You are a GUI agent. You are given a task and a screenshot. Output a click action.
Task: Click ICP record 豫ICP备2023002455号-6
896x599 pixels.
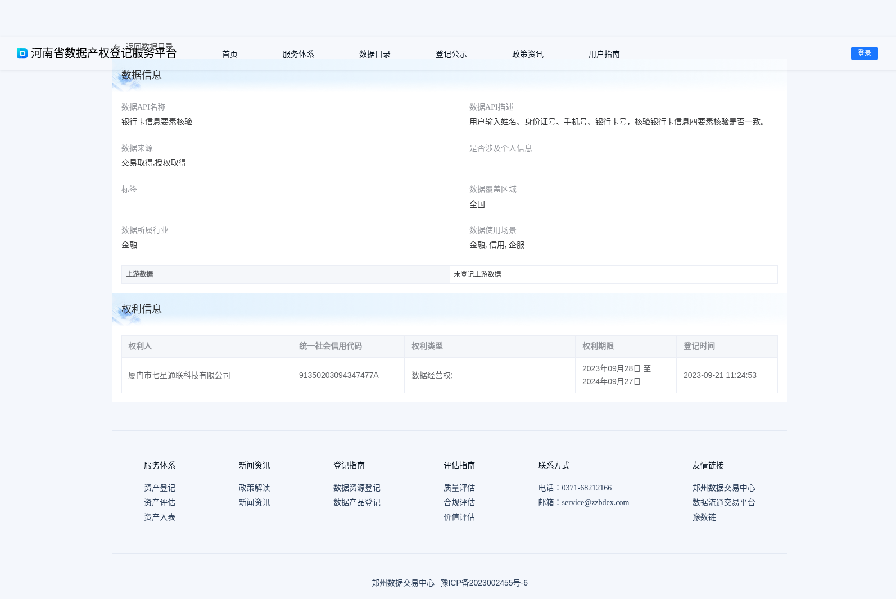click(x=484, y=583)
